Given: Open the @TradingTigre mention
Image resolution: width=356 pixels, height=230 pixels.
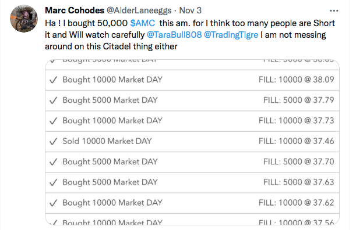Looking at the screenshot, I should tap(231, 35).
